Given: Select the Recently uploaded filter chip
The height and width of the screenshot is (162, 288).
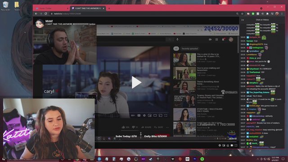Looking at the screenshot, I should [190, 49].
